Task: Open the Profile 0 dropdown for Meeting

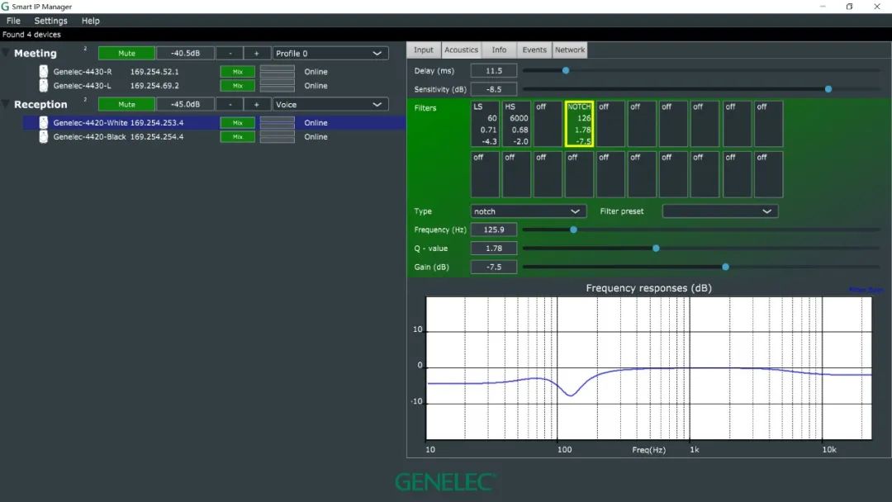Action: click(330, 53)
